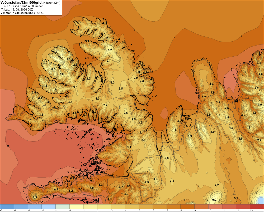Viewport: 264px width, 212px height.
Task: Select the 0.7 temperature value on the map
Action: [110, 50]
